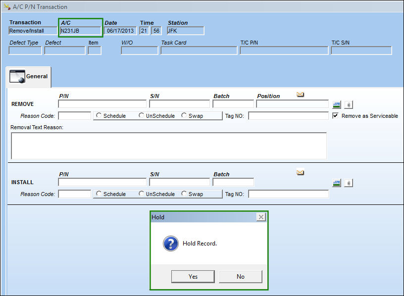Click the A/C P/N Transaction title bar icon
Image resolution: width=404 pixels, height=296 pixels.
(7, 6)
